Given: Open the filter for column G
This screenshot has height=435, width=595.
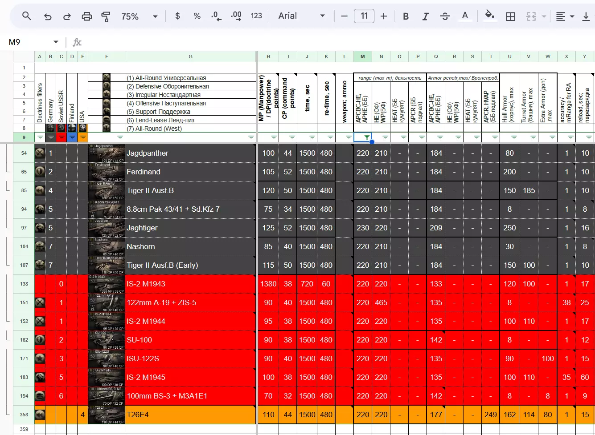Looking at the screenshot, I should pyautogui.click(x=251, y=137).
